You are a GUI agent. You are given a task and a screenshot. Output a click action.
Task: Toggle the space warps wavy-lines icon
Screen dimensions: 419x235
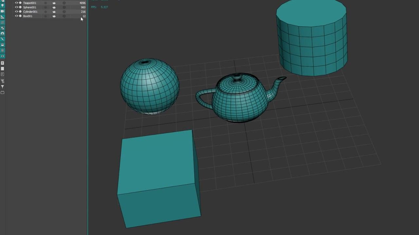coord(3,22)
